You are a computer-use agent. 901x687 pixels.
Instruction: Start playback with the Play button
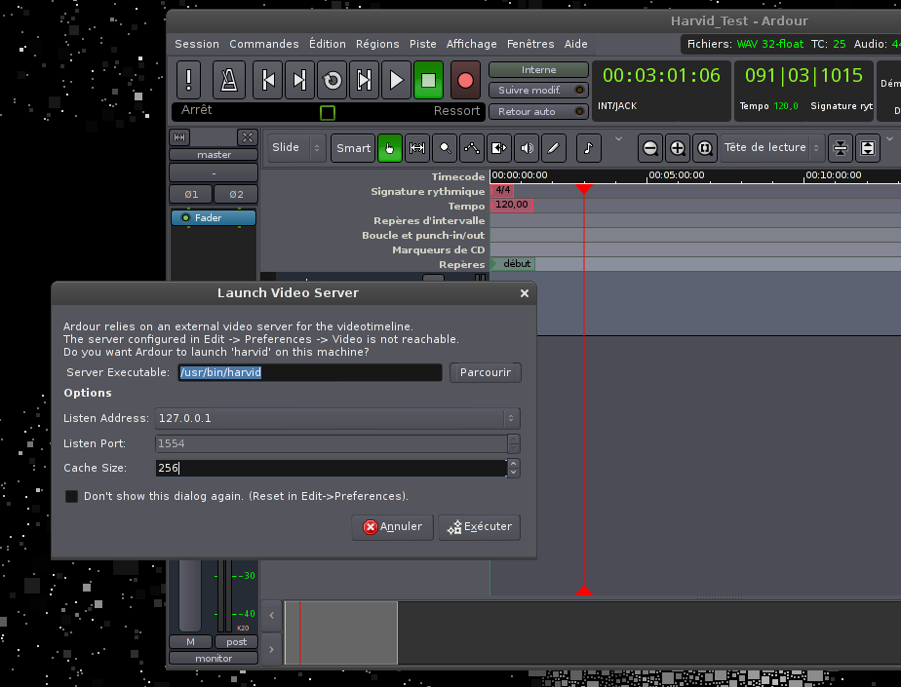(396, 80)
